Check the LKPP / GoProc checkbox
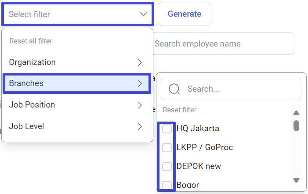 coord(167,147)
